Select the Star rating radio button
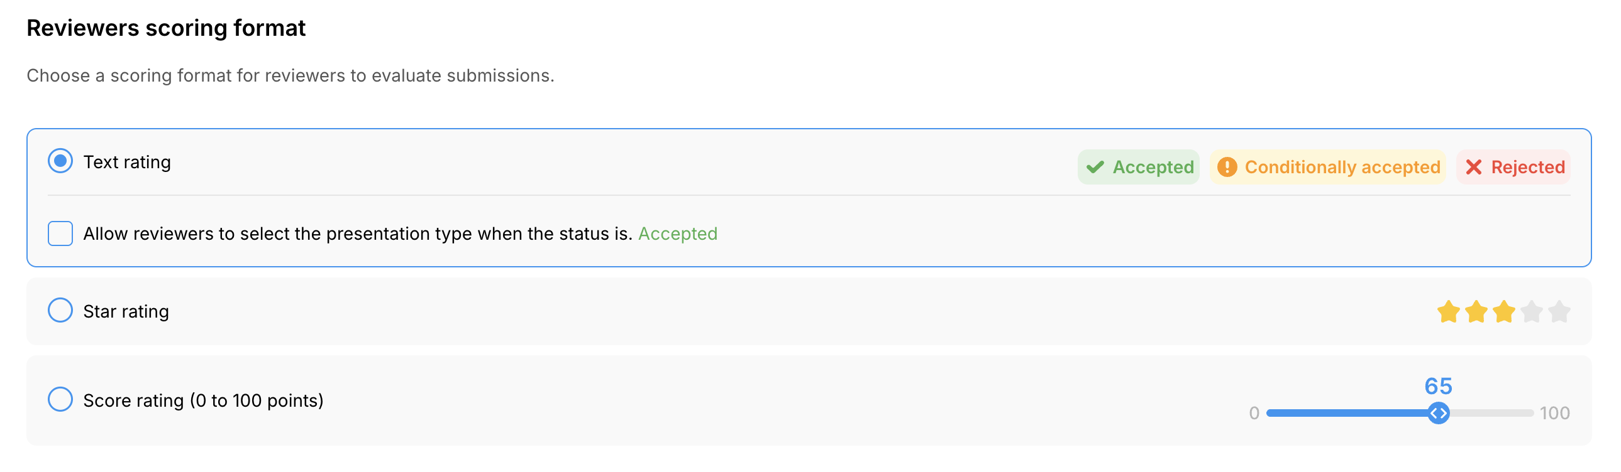The image size is (1621, 472). pyautogui.click(x=60, y=311)
